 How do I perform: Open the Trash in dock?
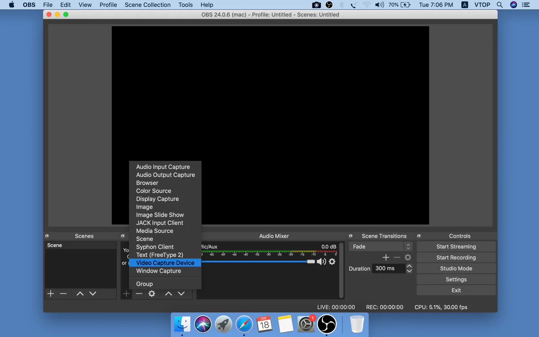(x=357, y=324)
